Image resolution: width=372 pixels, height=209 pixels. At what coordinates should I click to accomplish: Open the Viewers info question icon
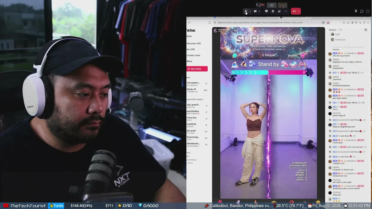point(341,30)
